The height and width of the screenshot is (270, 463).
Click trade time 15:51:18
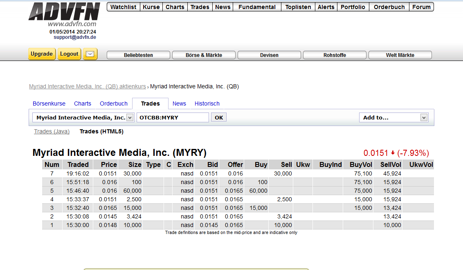pos(78,182)
